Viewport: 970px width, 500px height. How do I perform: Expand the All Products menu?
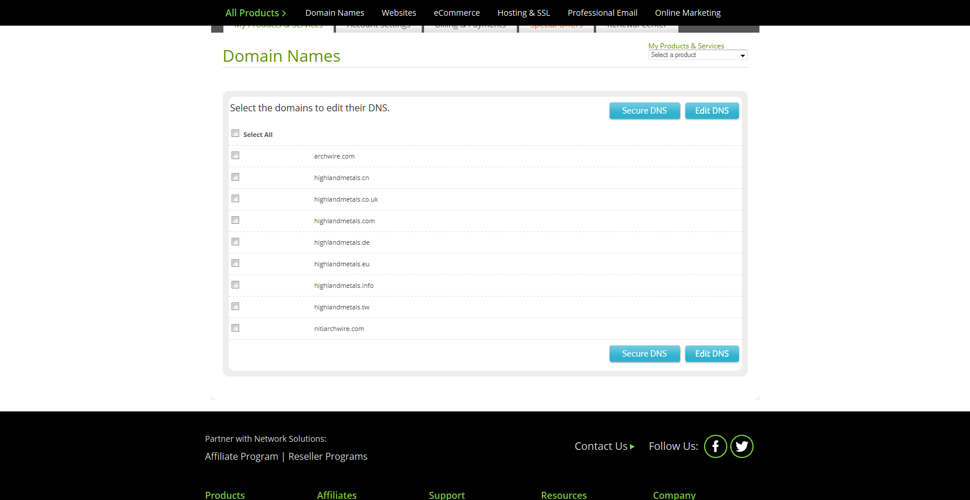point(255,13)
